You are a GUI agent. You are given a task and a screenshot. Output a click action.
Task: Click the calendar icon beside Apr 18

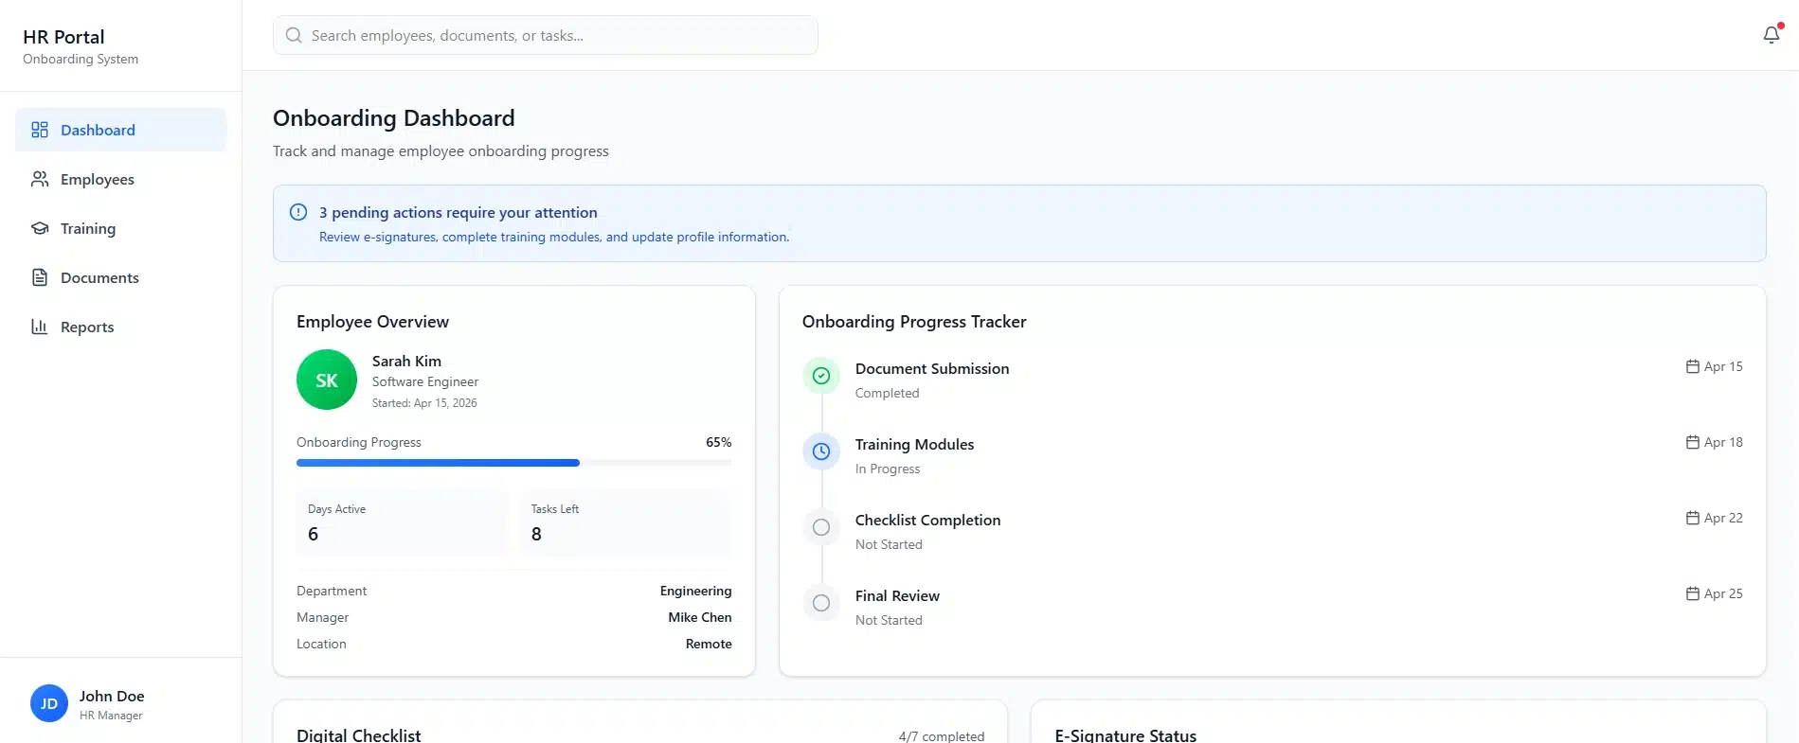[1693, 442]
